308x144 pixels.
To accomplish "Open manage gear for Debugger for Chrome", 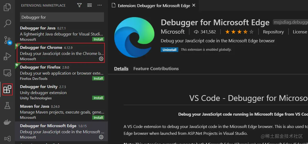I will click(x=101, y=59).
